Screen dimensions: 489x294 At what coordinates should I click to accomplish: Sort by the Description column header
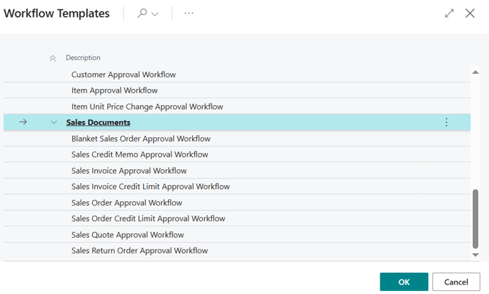(x=83, y=58)
